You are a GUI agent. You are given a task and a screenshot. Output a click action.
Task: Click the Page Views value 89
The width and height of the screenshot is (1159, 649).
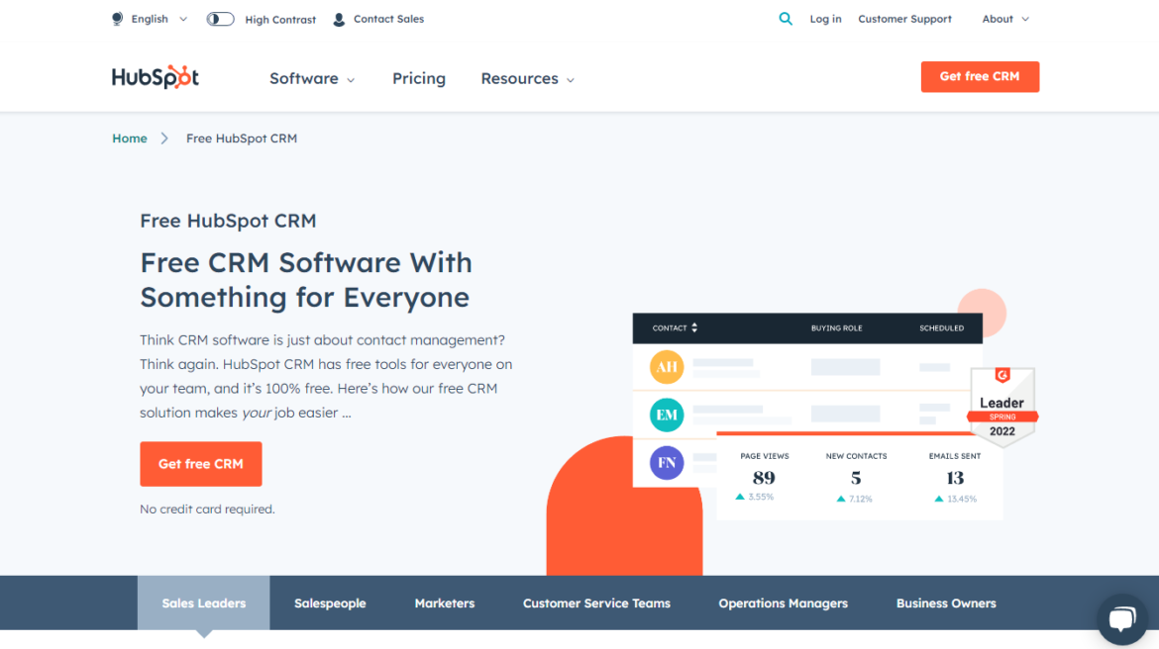[x=764, y=478]
